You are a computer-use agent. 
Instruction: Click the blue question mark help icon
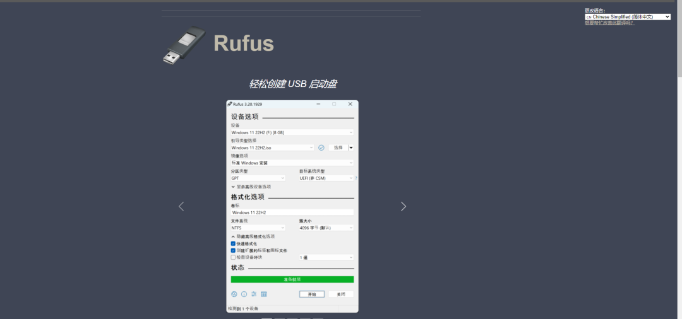356,178
